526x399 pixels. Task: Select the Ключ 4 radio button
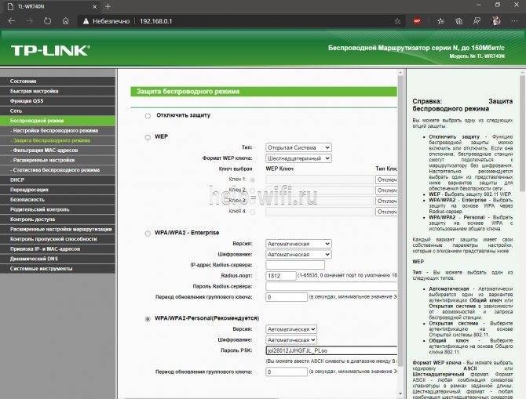pyautogui.click(x=252, y=212)
